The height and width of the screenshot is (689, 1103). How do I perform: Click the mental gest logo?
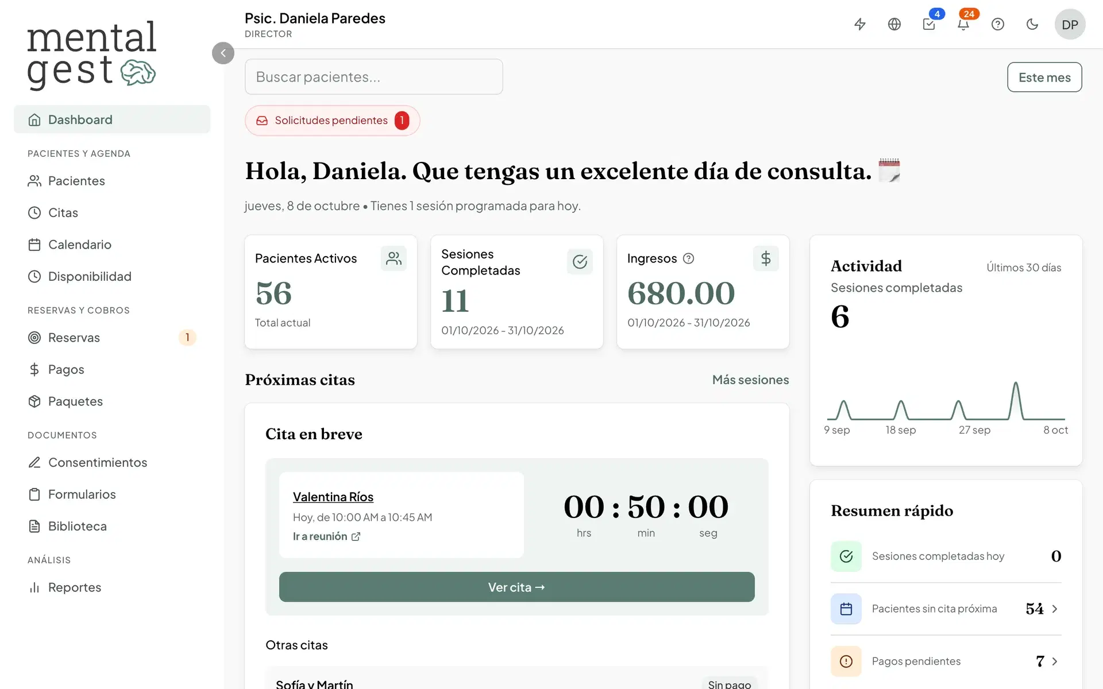tap(91, 55)
